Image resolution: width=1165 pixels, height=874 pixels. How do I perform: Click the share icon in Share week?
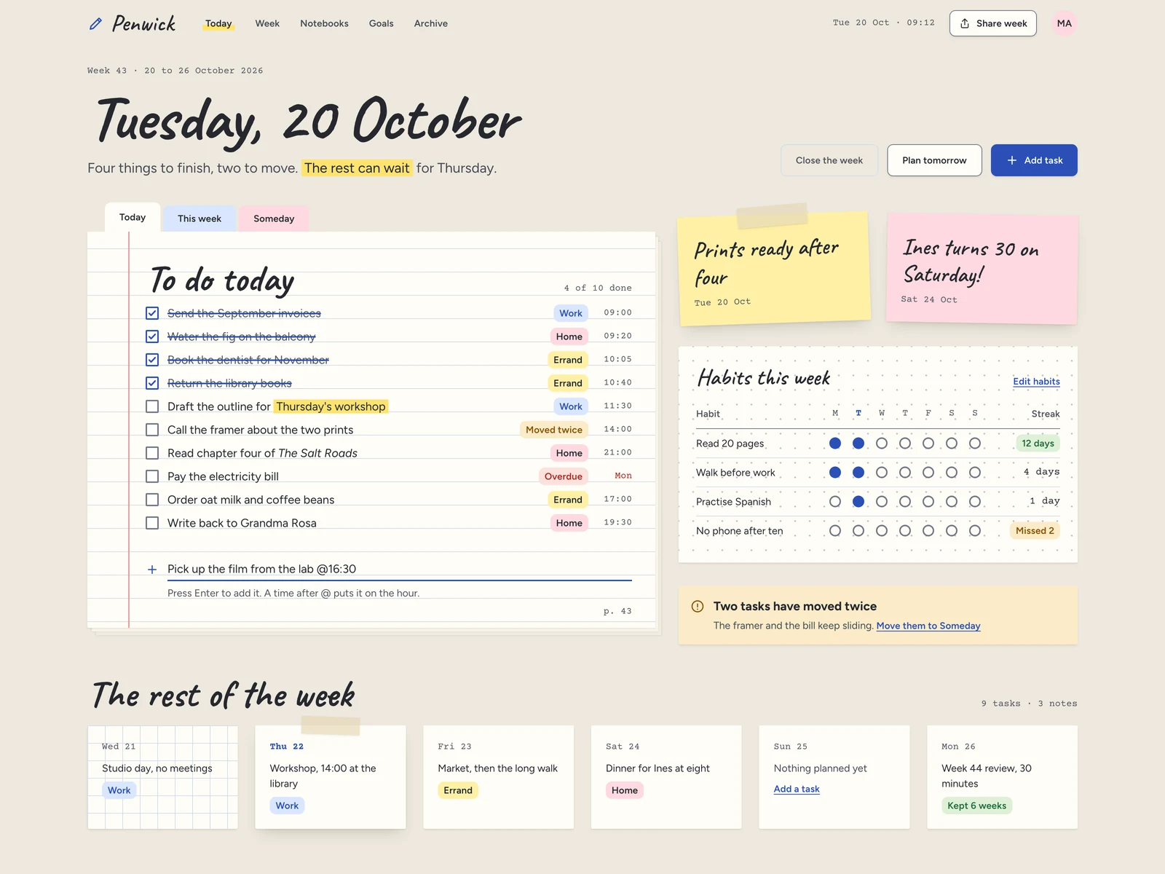click(965, 23)
